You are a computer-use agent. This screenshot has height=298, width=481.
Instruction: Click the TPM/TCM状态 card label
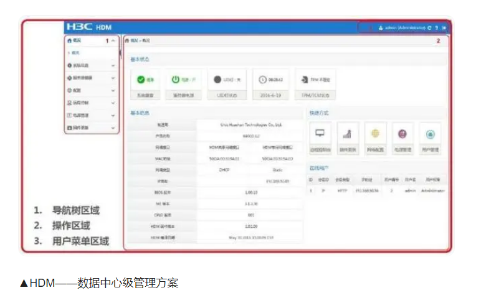pos(315,95)
